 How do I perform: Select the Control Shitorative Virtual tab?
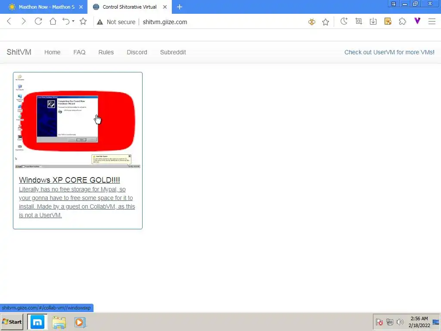[129, 7]
